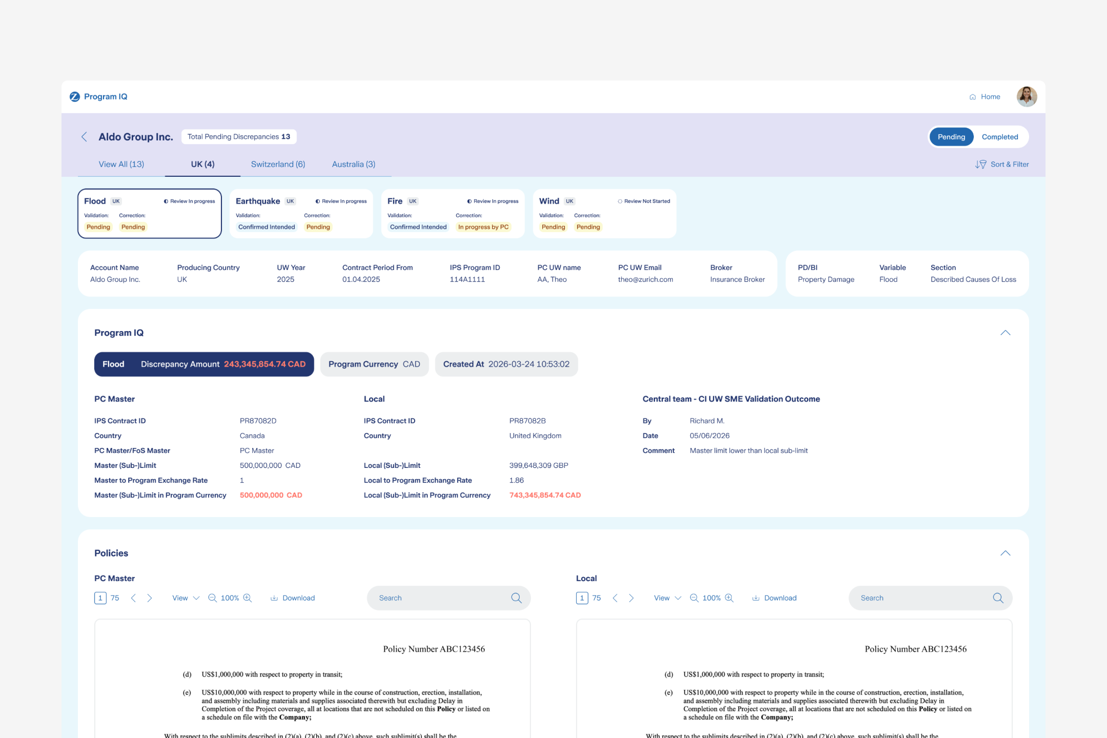Select the View All (13) tab
The width and height of the screenshot is (1107, 738).
pyautogui.click(x=121, y=165)
